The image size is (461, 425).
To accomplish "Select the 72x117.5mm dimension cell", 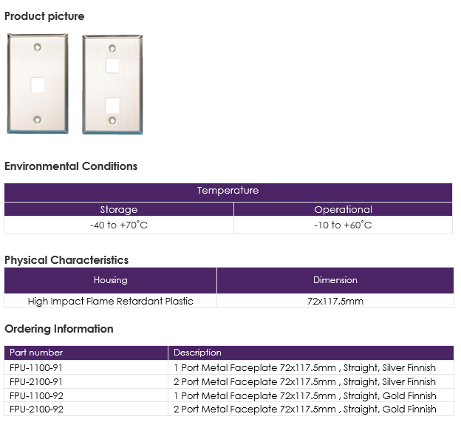I will (335, 301).
